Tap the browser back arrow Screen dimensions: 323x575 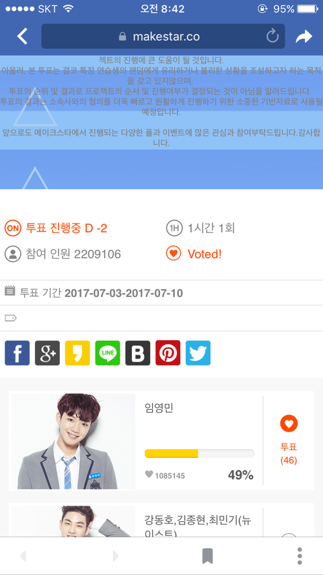pos(22,36)
